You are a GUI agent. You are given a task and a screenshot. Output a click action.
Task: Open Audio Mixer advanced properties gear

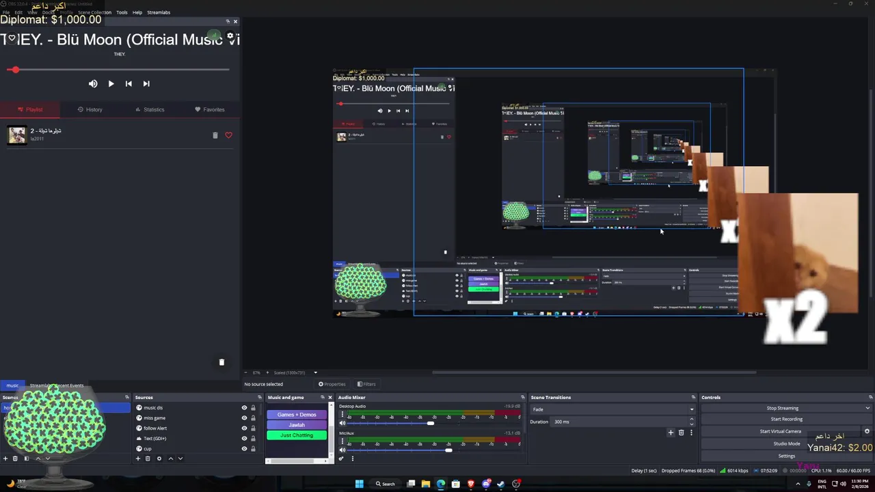tap(341, 459)
